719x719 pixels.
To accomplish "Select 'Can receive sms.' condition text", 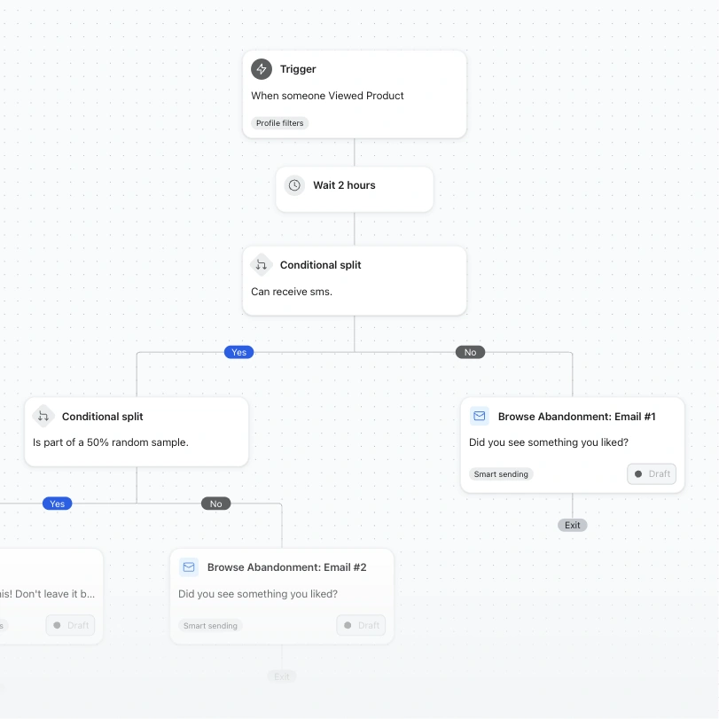I will pos(292,292).
